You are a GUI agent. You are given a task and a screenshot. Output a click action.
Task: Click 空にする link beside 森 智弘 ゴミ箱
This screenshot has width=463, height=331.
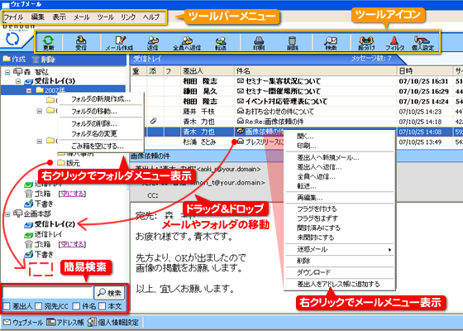point(73,194)
